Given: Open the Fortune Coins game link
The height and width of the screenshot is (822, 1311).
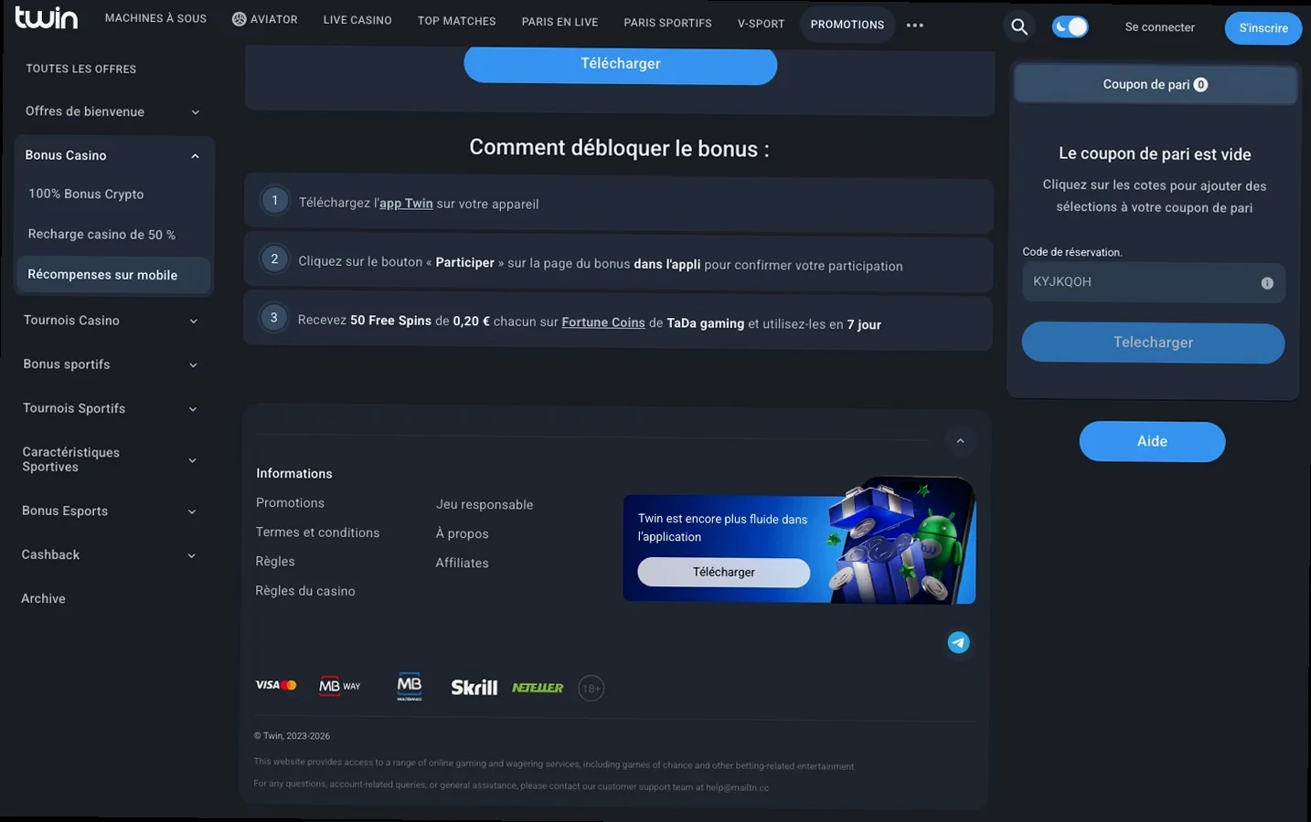Looking at the screenshot, I should pos(603,322).
